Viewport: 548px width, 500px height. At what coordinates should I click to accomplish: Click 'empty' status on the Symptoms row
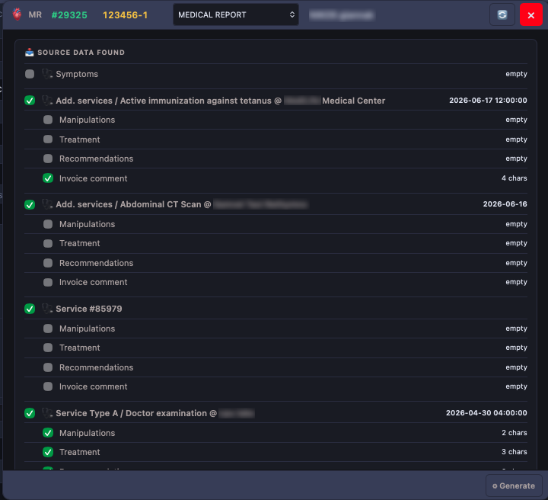coord(516,74)
